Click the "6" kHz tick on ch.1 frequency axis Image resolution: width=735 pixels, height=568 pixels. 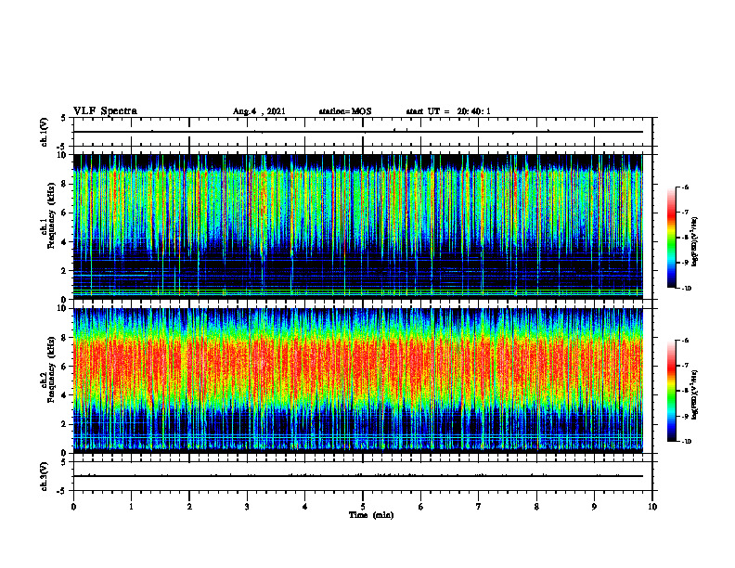[65, 213]
